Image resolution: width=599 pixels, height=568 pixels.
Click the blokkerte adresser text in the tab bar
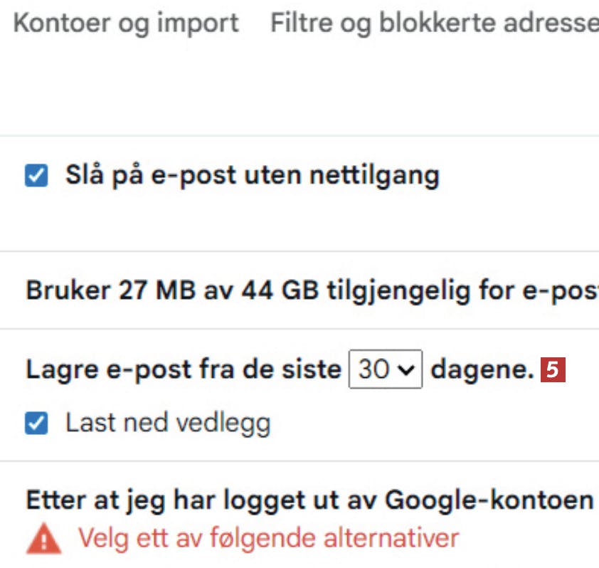[x=489, y=23]
